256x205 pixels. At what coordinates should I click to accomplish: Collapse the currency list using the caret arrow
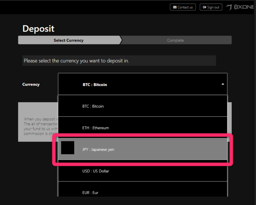pyautogui.click(x=223, y=84)
